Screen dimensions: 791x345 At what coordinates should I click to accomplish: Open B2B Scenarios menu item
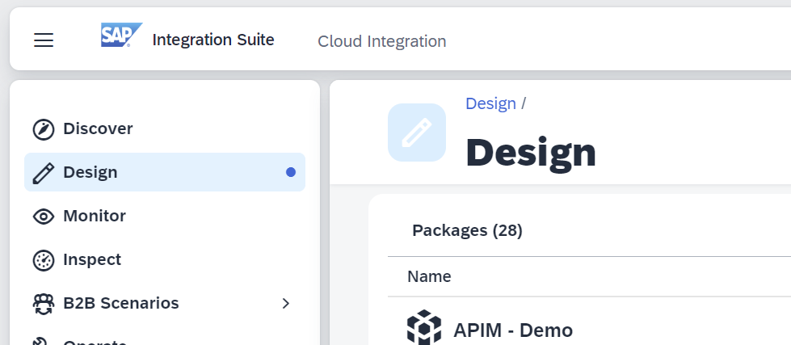click(165, 303)
